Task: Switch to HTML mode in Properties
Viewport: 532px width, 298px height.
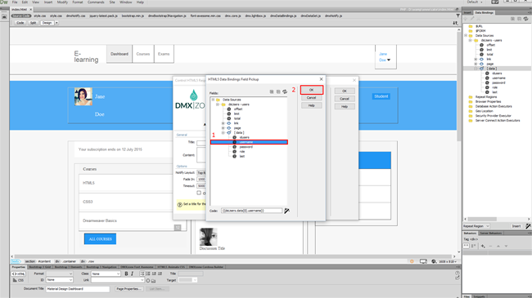Action: coord(19,274)
